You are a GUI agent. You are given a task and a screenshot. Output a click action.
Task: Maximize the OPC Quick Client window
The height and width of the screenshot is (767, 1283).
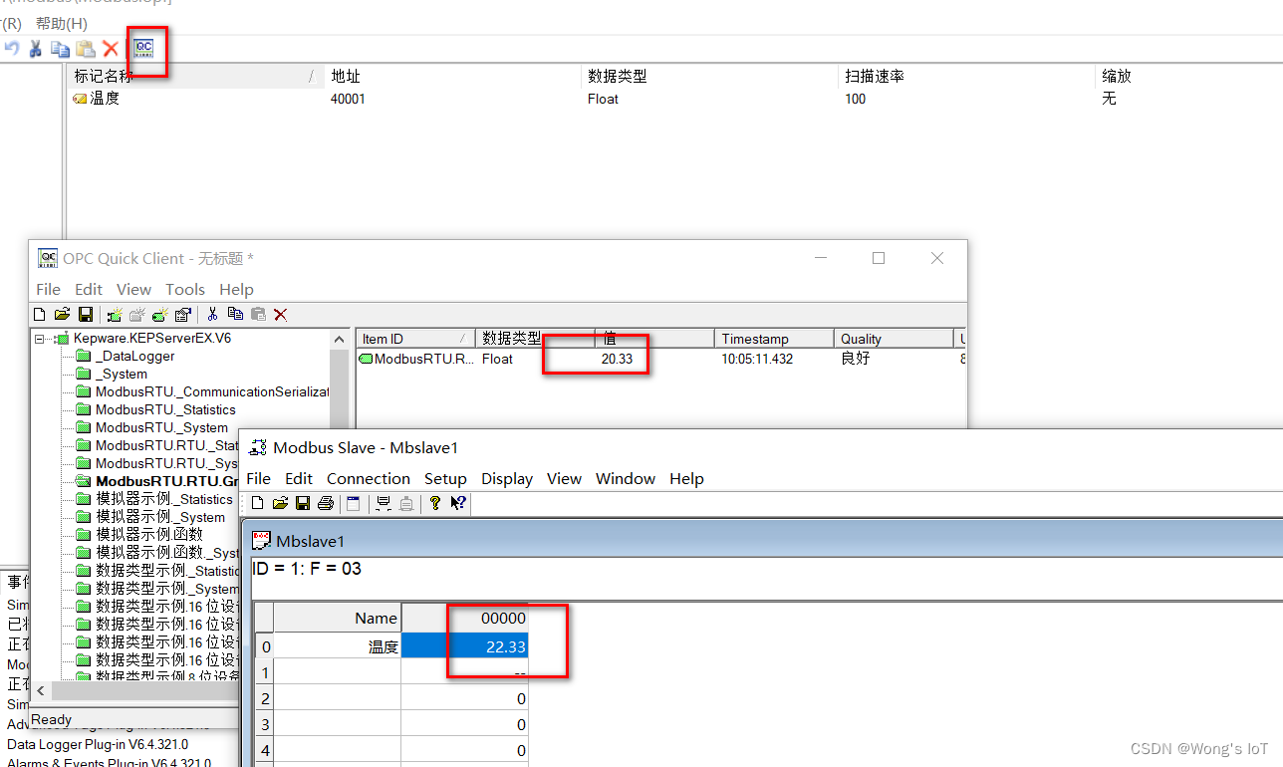[x=879, y=258]
